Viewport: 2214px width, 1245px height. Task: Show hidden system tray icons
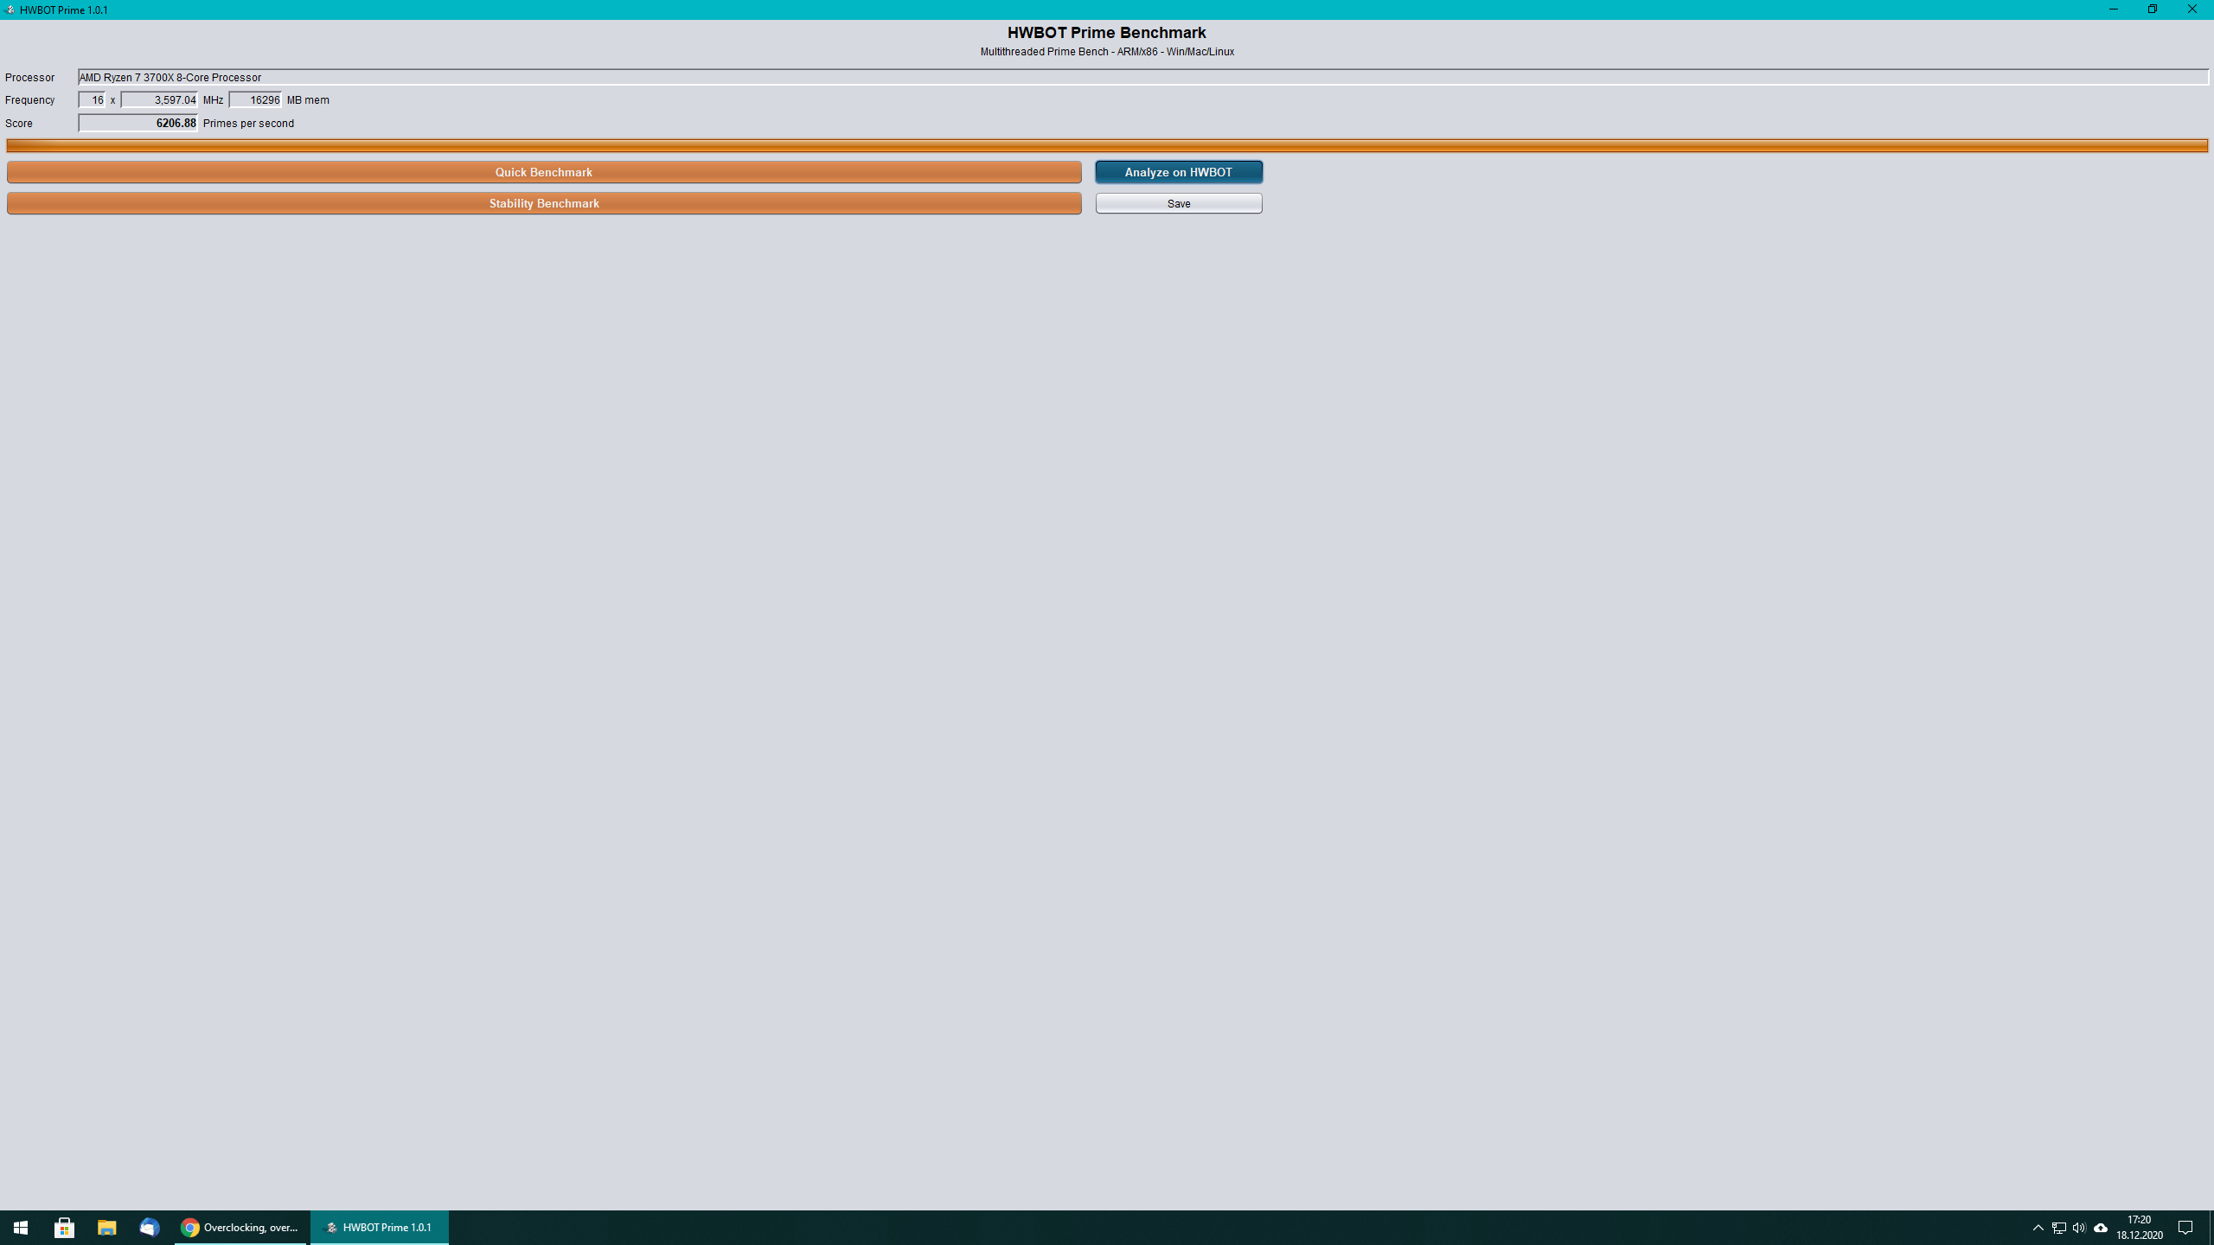[x=2038, y=1228]
